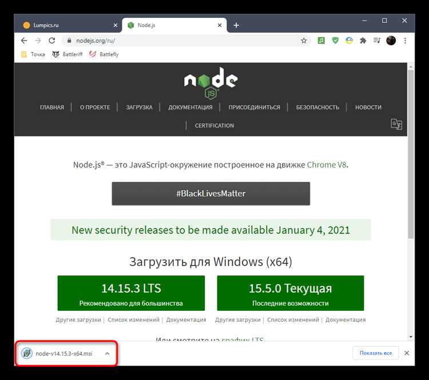Close the Node.js tab
This screenshot has height=380, width=429.
coord(220,25)
